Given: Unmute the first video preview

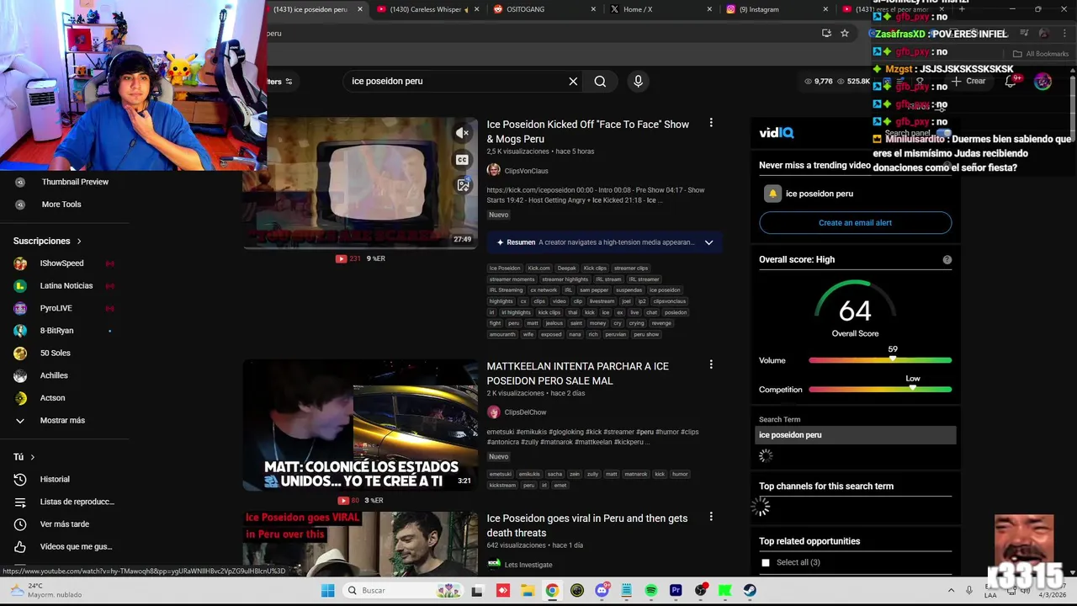Looking at the screenshot, I should [462, 133].
